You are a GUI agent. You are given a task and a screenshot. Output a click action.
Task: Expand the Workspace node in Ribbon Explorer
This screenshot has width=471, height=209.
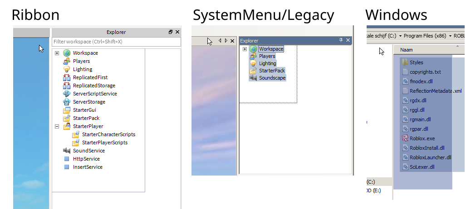tap(57, 53)
